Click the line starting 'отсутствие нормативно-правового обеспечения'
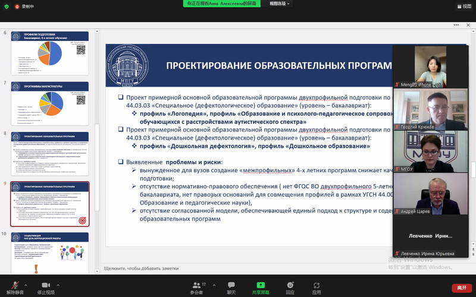This screenshot has width=476, height=297. tap(266, 187)
